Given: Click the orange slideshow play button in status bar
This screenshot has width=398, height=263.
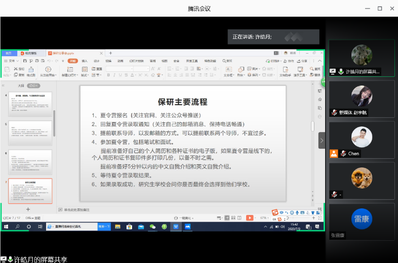Looking at the screenshot, I should [x=250, y=217].
